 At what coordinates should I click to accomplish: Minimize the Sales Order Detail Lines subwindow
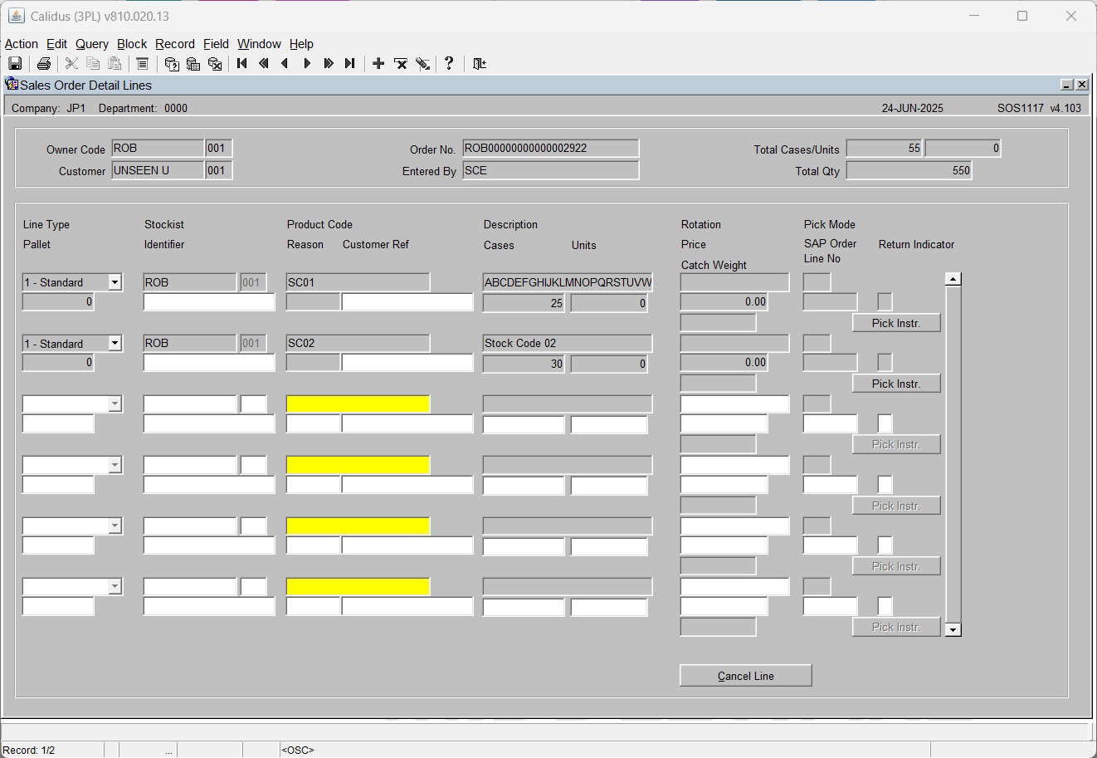pos(1067,85)
